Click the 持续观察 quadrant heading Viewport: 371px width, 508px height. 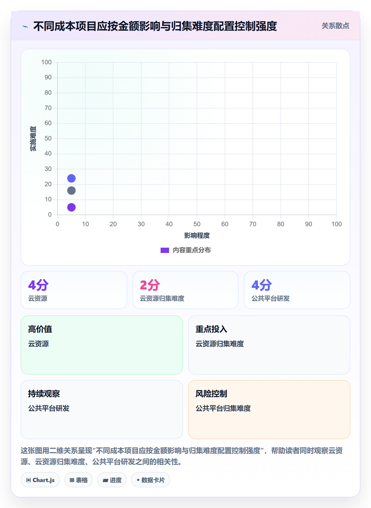44,394
